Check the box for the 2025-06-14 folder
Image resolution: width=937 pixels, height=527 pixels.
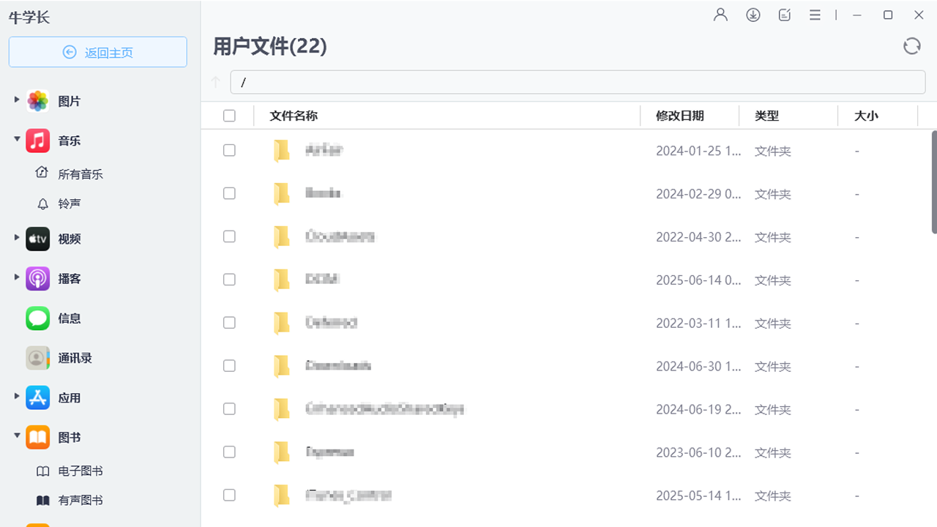pos(229,280)
